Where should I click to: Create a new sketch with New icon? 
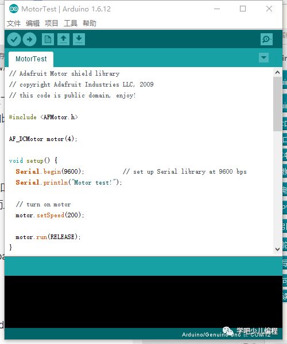point(48,39)
